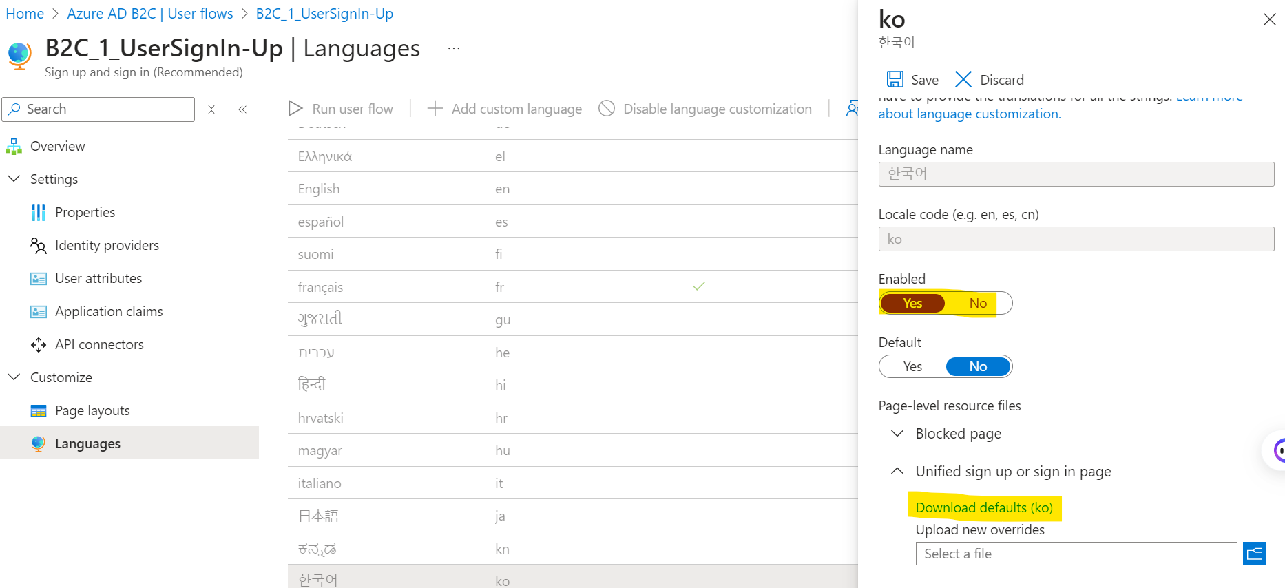
Task: Click the Add custom language plus icon
Action: [435, 108]
